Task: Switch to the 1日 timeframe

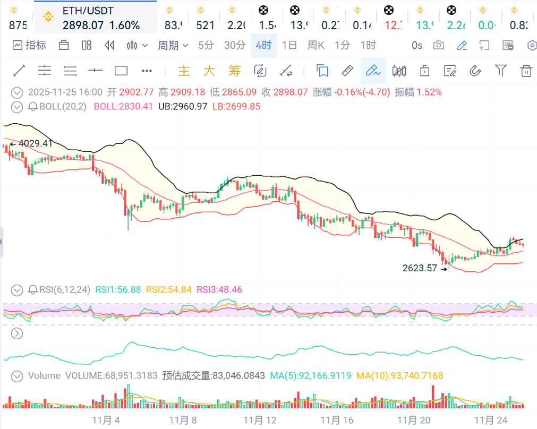Action: [x=289, y=46]
